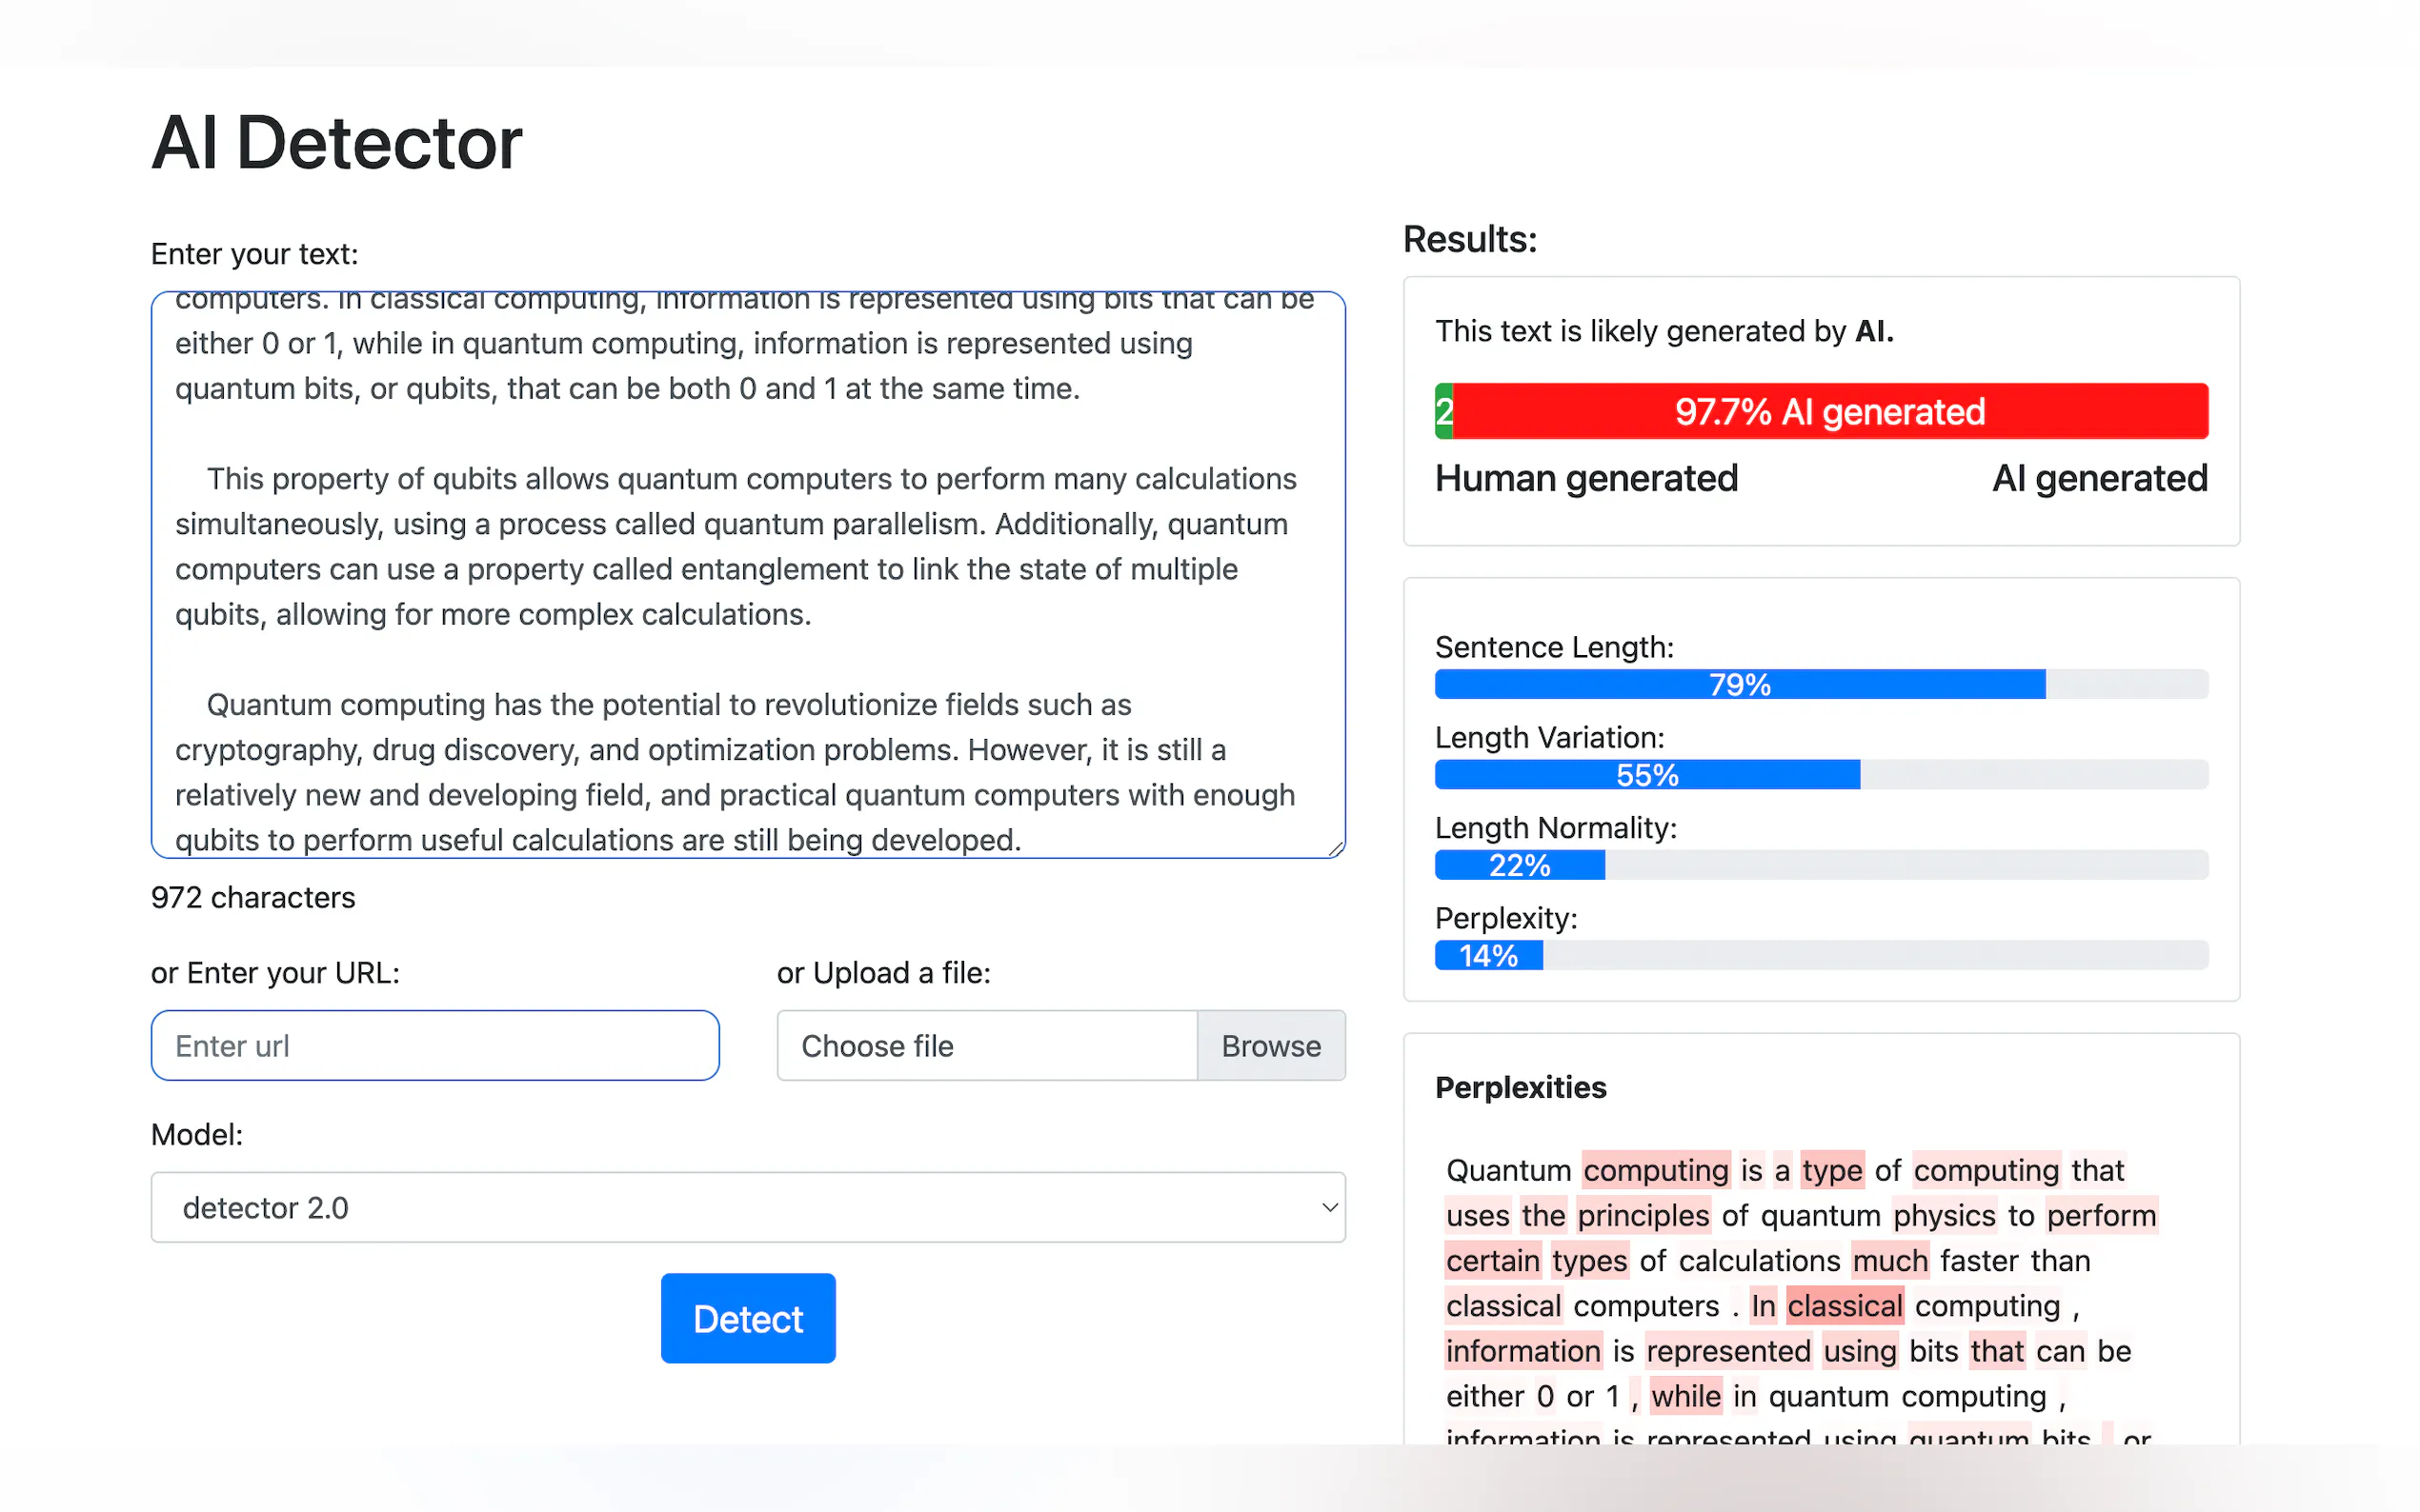Click the Perplexity 14% bar
Image resolution: width=2420 pixels, height=1512 pixels.
point(1487,956)
